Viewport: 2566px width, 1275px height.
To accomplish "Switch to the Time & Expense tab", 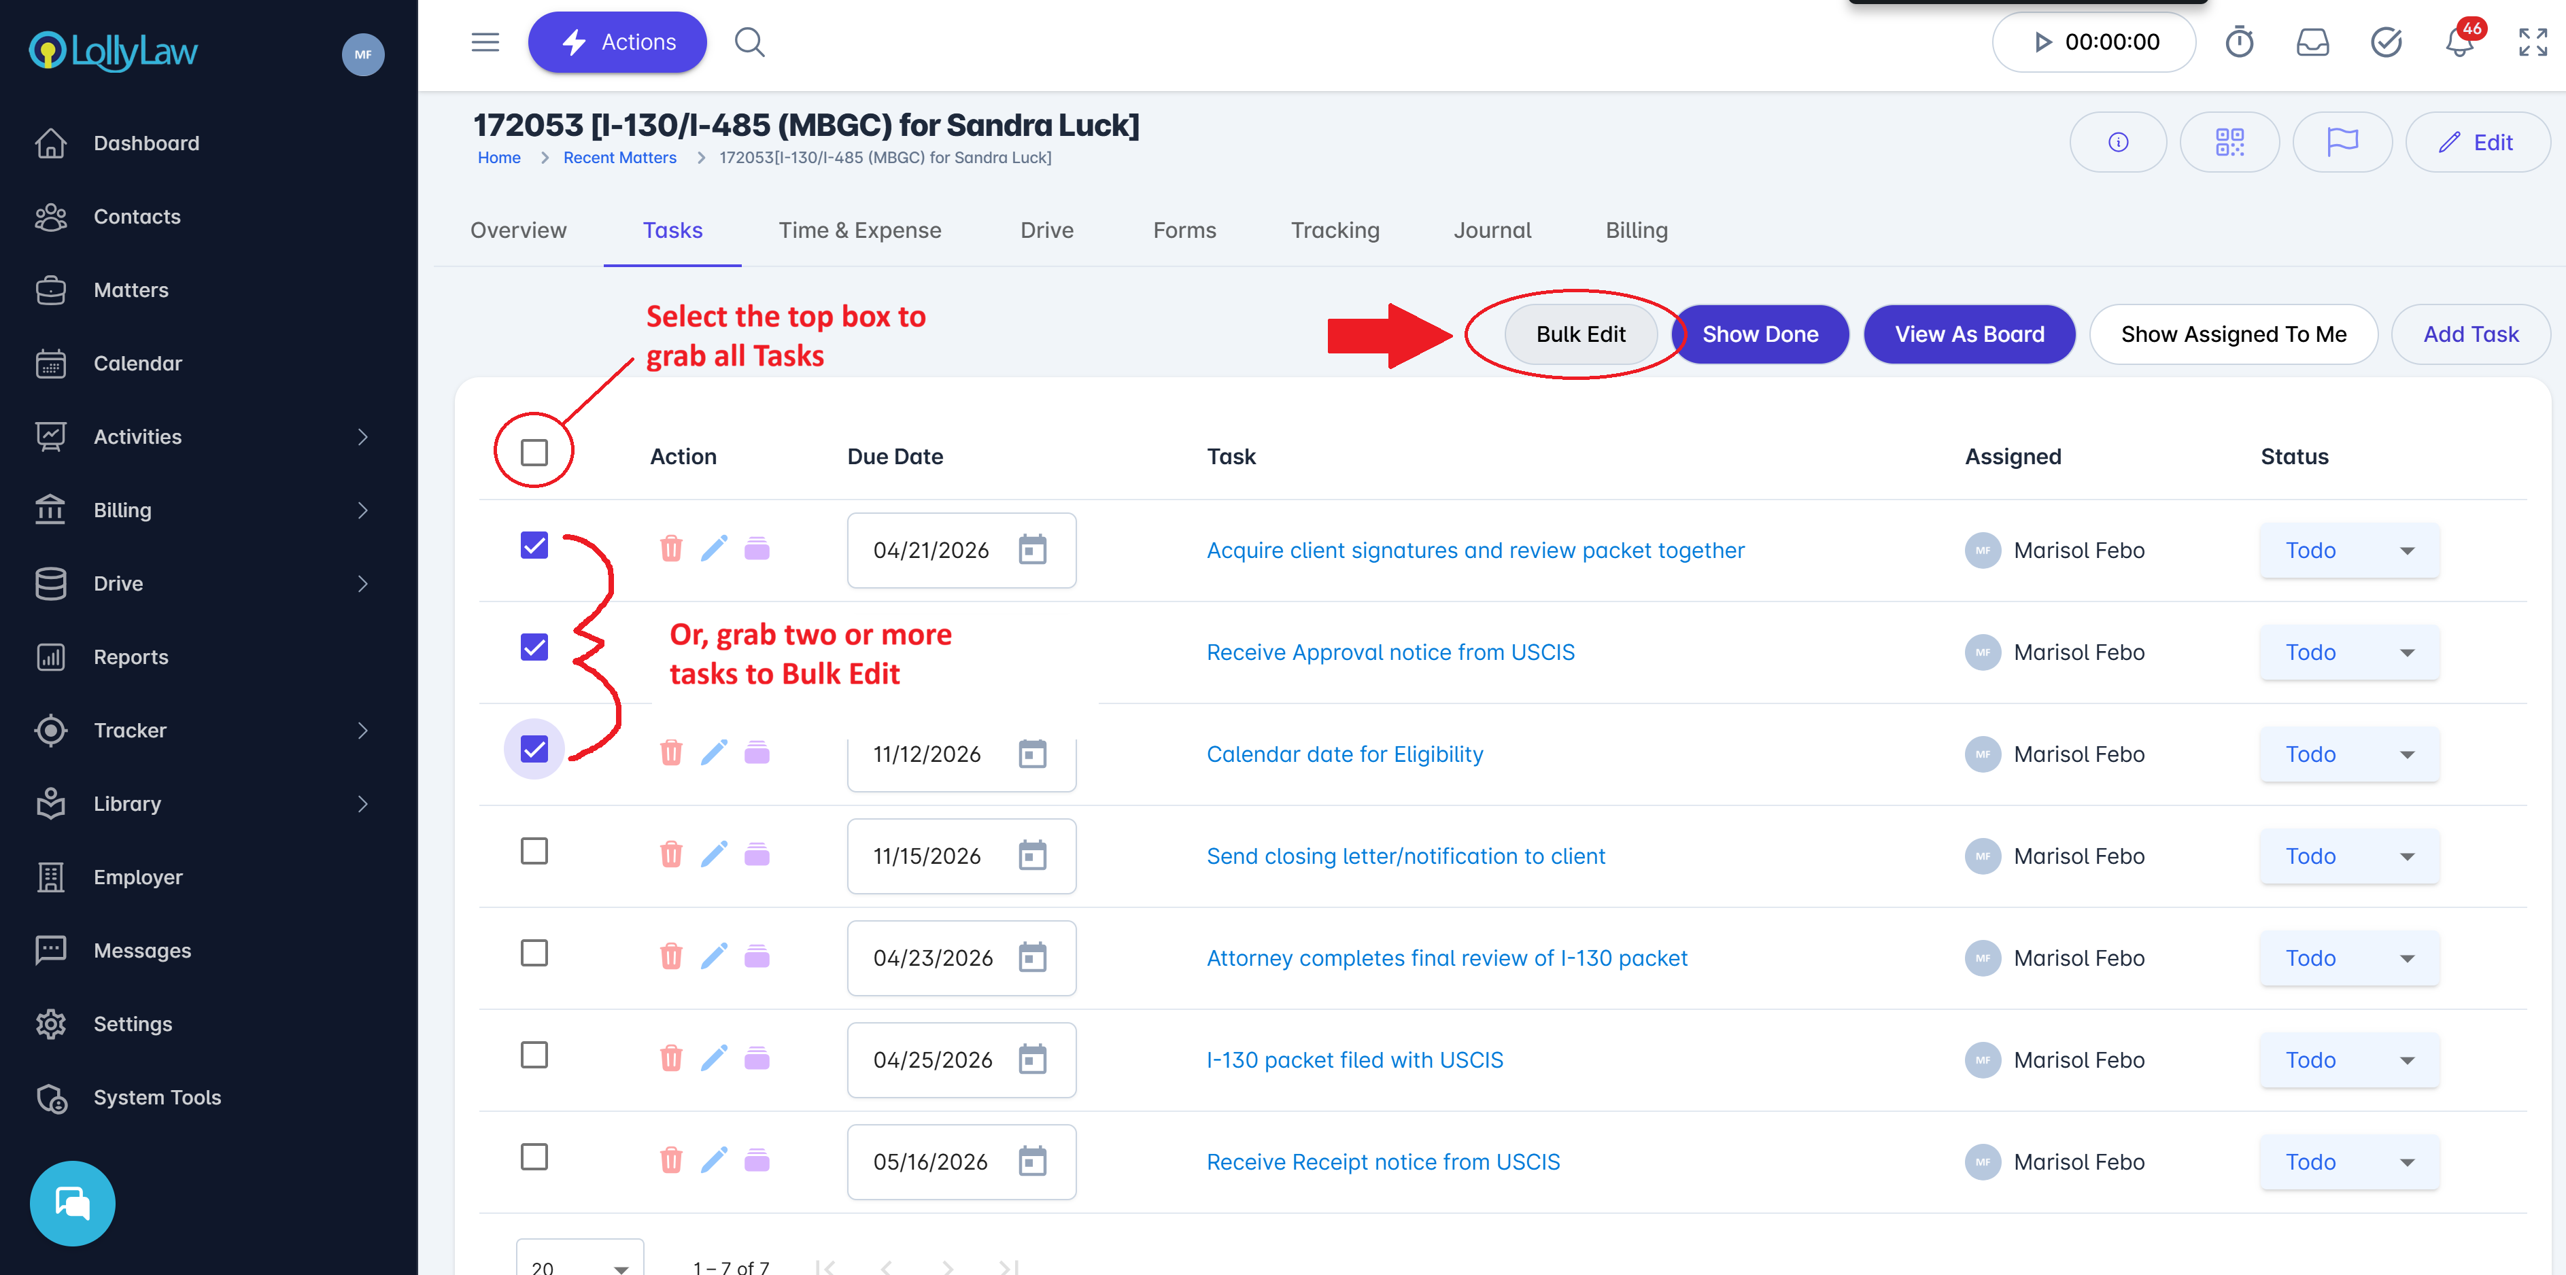I will 859,230.
